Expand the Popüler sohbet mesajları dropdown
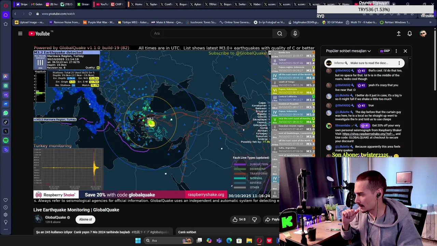The image size is (437, 246). [348, 51]
